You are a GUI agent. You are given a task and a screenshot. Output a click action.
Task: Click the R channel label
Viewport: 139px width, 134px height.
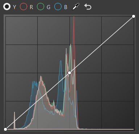click(31, 7)
